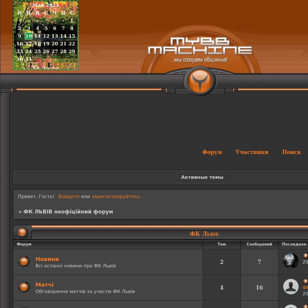Open the Матчі forum
This screenshot has height=308, width=308.
44,284
